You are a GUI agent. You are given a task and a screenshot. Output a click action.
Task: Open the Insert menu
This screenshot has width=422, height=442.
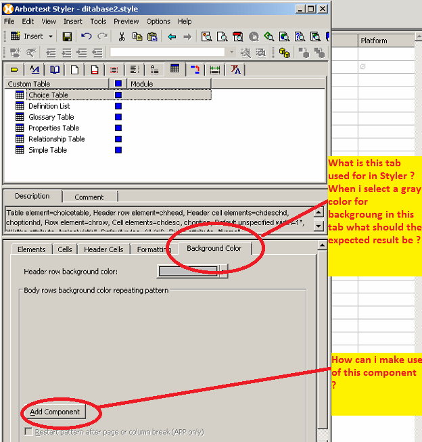point(73,22)
